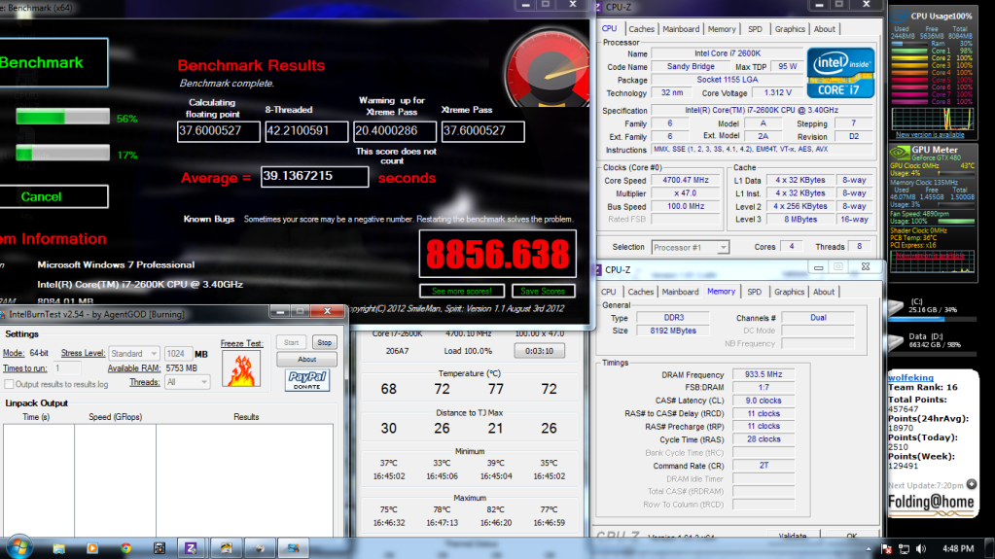Click the 56% benchmark progress bar
Viewport: 995px width, 559px height.
click(62, 117)
